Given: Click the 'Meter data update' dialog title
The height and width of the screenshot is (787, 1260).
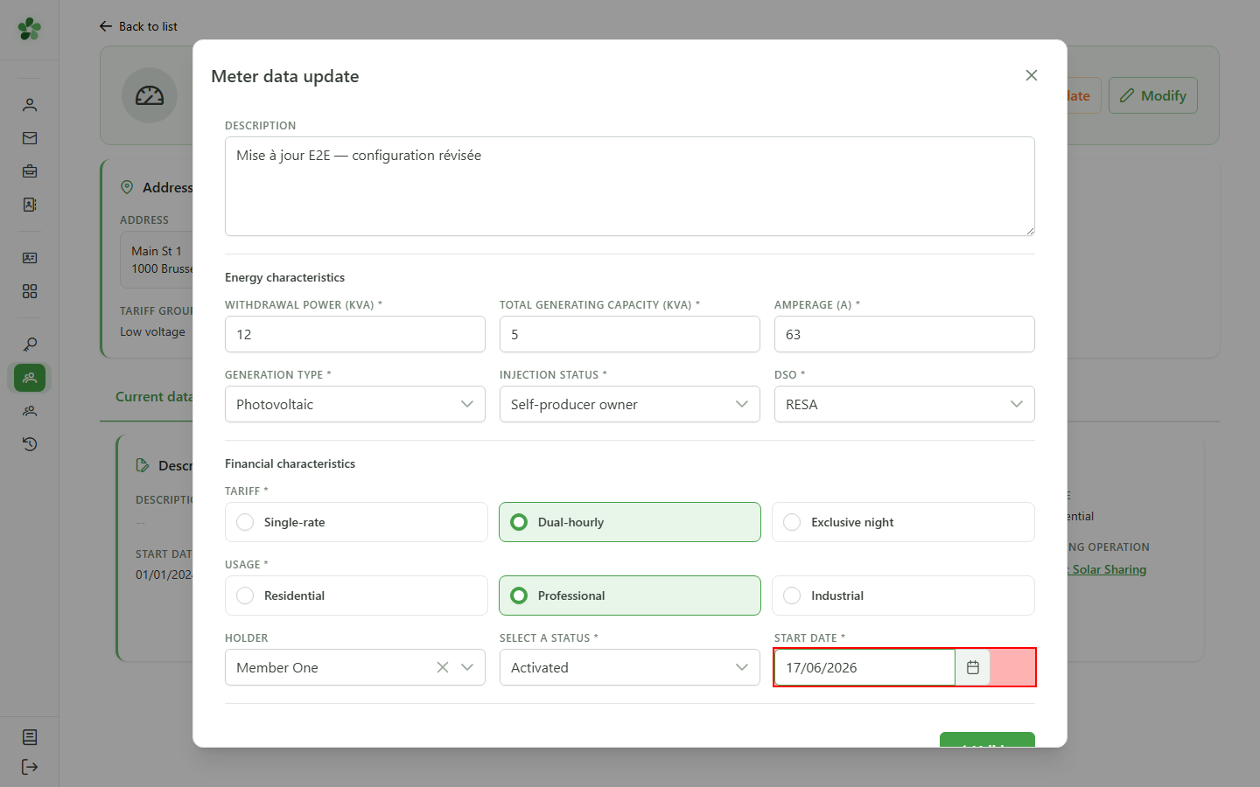Looking at the screenshot, I should pos(285,76).
